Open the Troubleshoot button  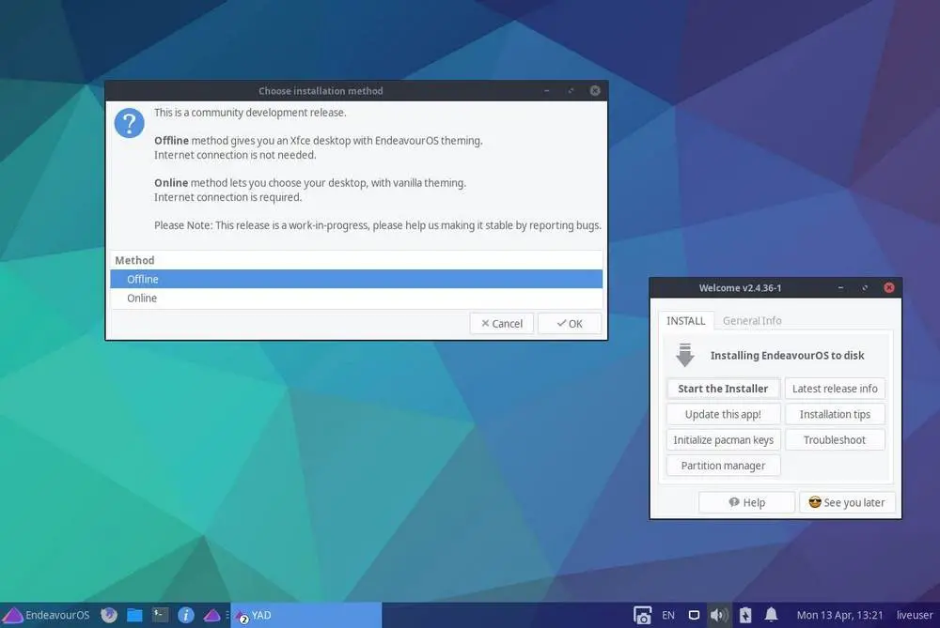point(835,440)
